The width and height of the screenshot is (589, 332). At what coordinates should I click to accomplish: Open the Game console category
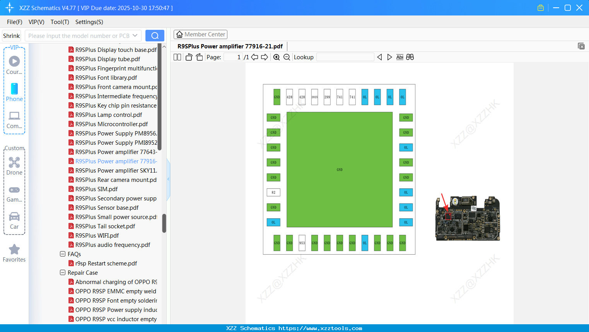(x=14, y=193)
